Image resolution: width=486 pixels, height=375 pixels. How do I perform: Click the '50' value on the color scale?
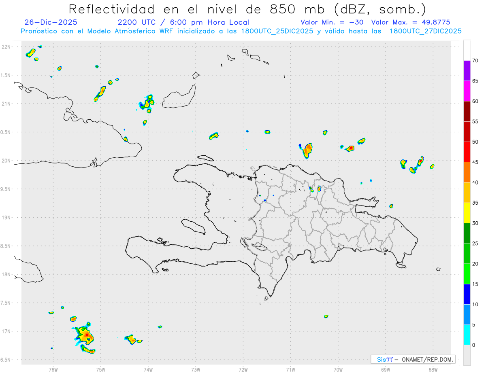pos(475,142)
